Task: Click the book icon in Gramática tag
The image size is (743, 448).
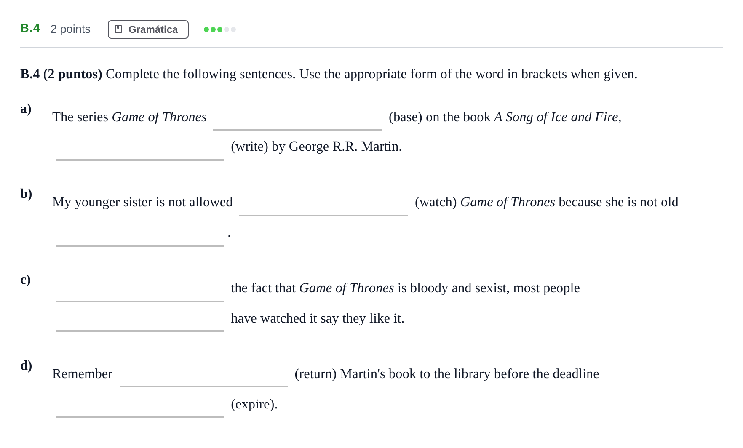Action: tap(118, 29)
